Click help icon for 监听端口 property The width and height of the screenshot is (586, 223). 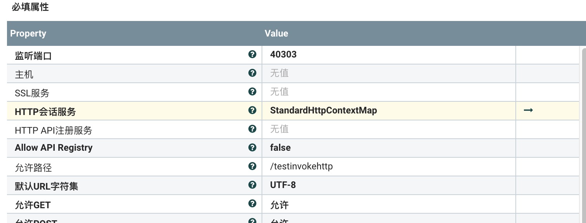pos(252,54)
